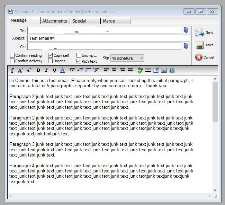Toggle italic formatting for the message text
The width and height of the screenshot is (225, 205).
(x=46, y=70)
